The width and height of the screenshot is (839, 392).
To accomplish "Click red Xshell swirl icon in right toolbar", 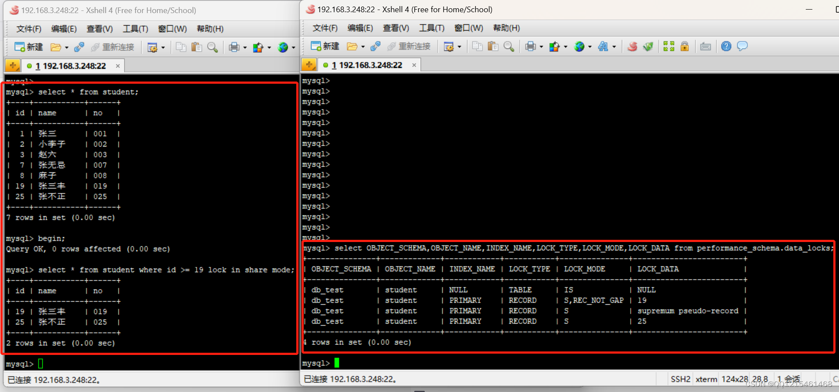I will pos(632,46).
